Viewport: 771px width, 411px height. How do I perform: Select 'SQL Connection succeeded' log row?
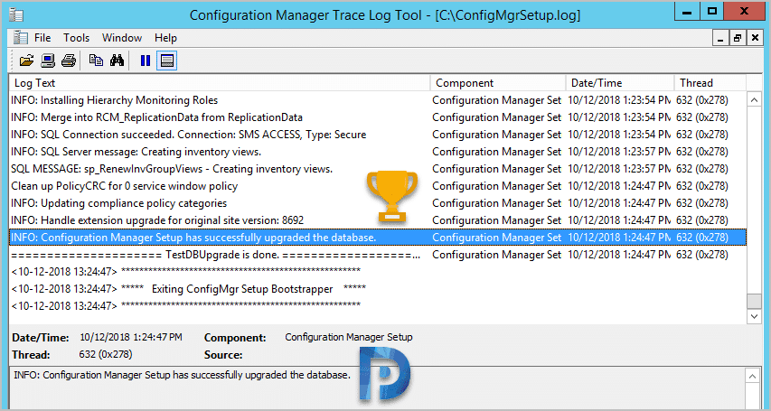tap(378, 135)
